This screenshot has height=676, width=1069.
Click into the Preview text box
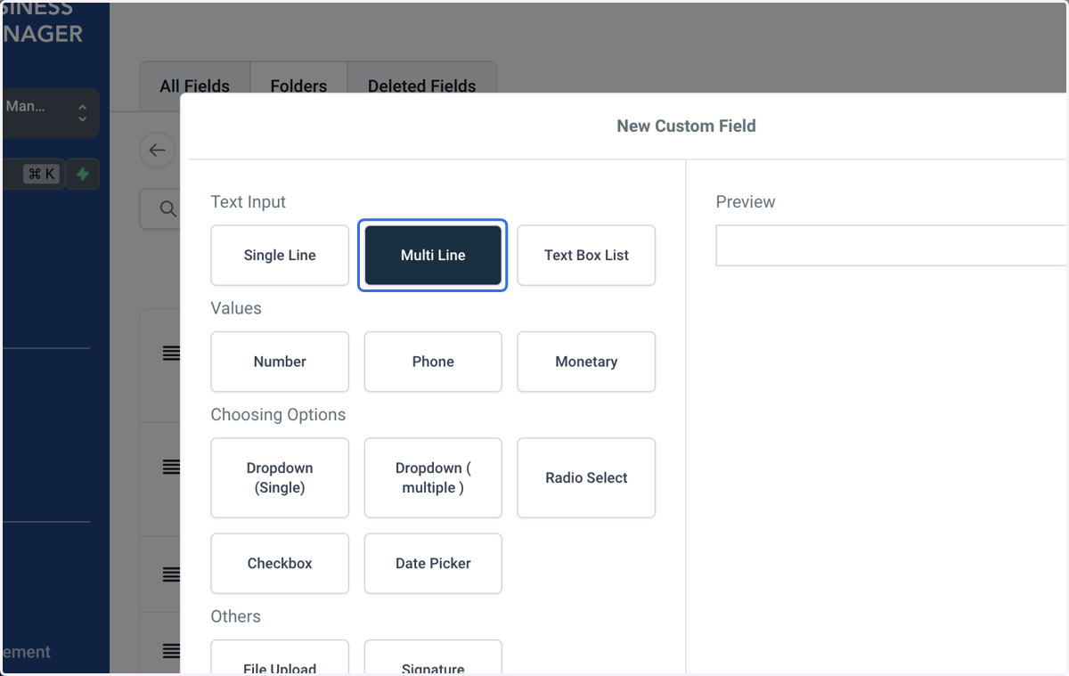point(891,245)
